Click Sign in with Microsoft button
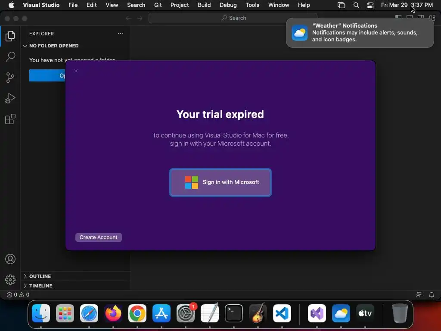The width and height of the screenshot is (441, 331). point(220,182)
